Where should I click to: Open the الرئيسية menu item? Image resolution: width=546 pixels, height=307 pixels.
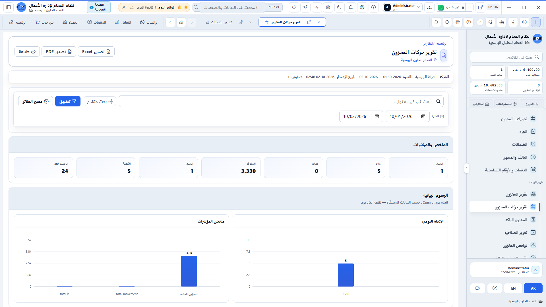(x=18, y=22)
